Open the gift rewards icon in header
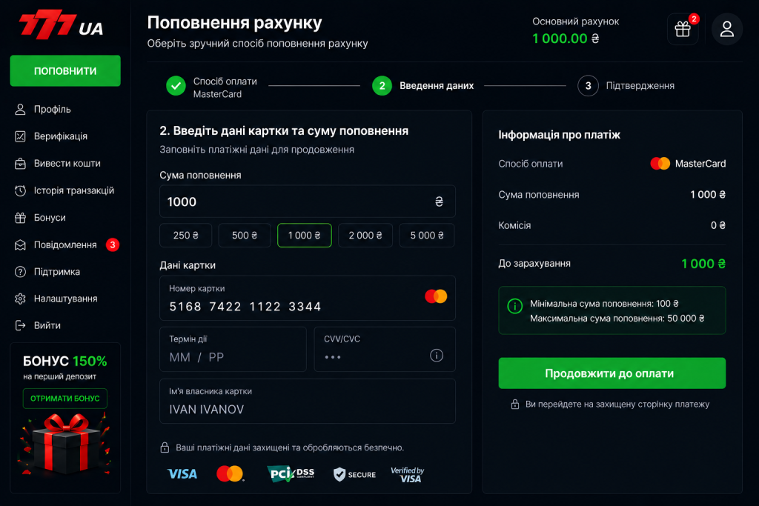Image resolution: width=759 pixels, height=506 pixels. [x=683, y=29]
